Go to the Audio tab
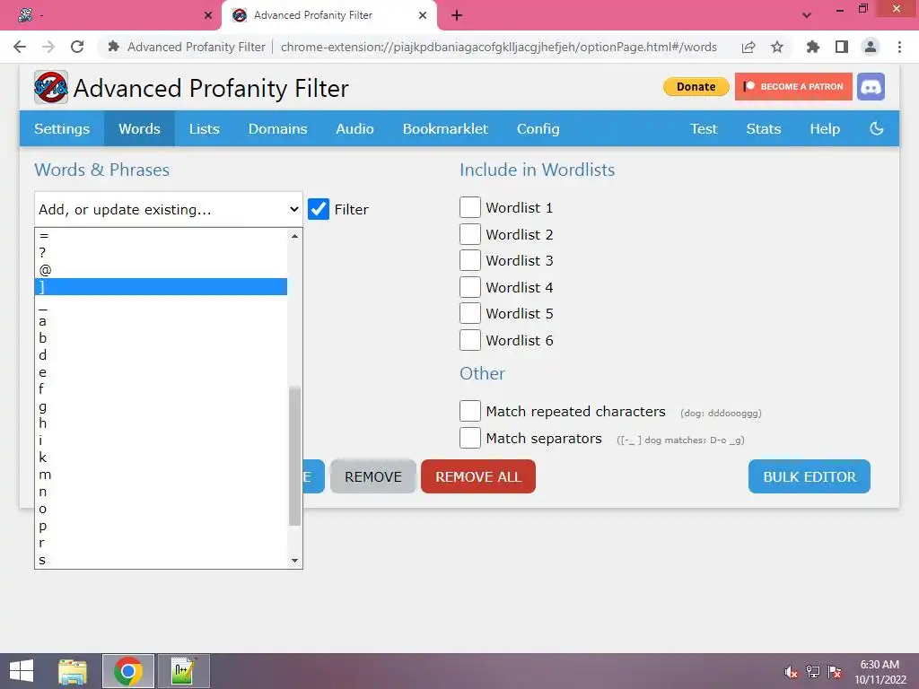This screenshot has width=919, height=689. (x=354, y=128)
